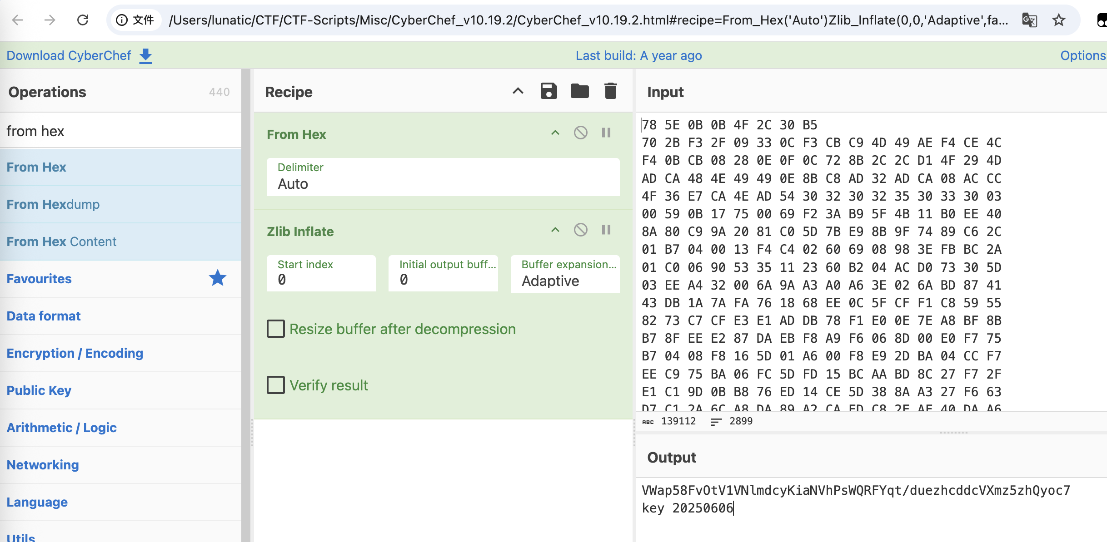This screenshot has width=1107, height=542.
Task: Enable Resize buffer after decompression
Action: [x=275, y=329]
